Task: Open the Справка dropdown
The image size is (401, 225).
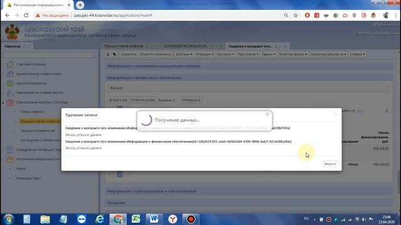Action: pos(357,54)
